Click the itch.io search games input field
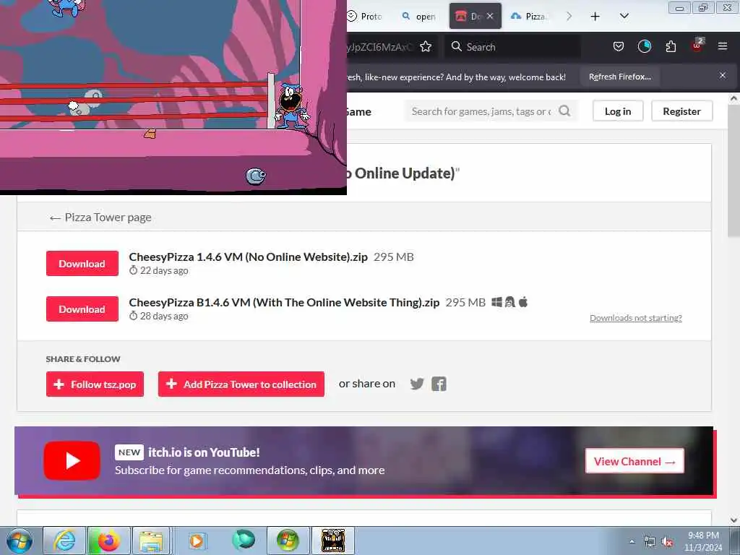 tap(481, 111)
